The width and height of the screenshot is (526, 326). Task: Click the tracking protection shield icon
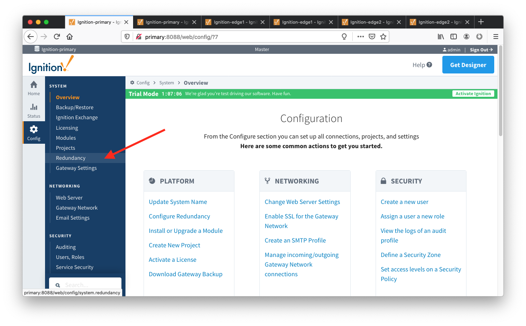pos(127,37)
